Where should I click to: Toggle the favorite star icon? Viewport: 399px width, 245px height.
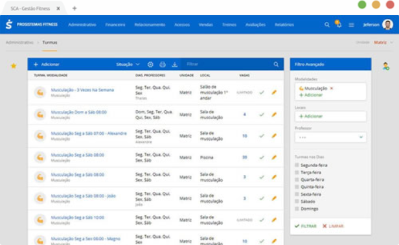click(14, 66)
